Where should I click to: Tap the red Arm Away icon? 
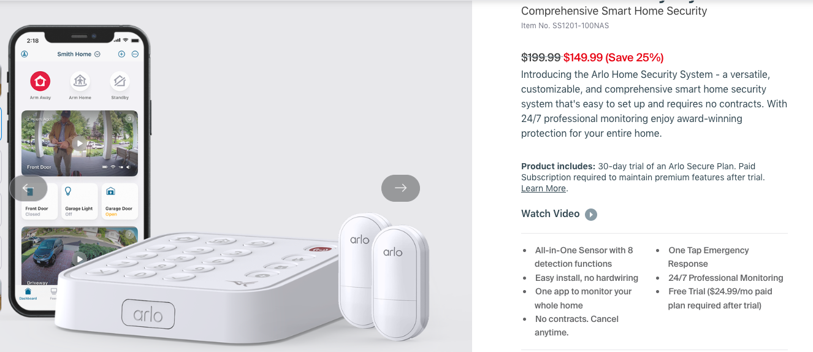pos(40,81)
